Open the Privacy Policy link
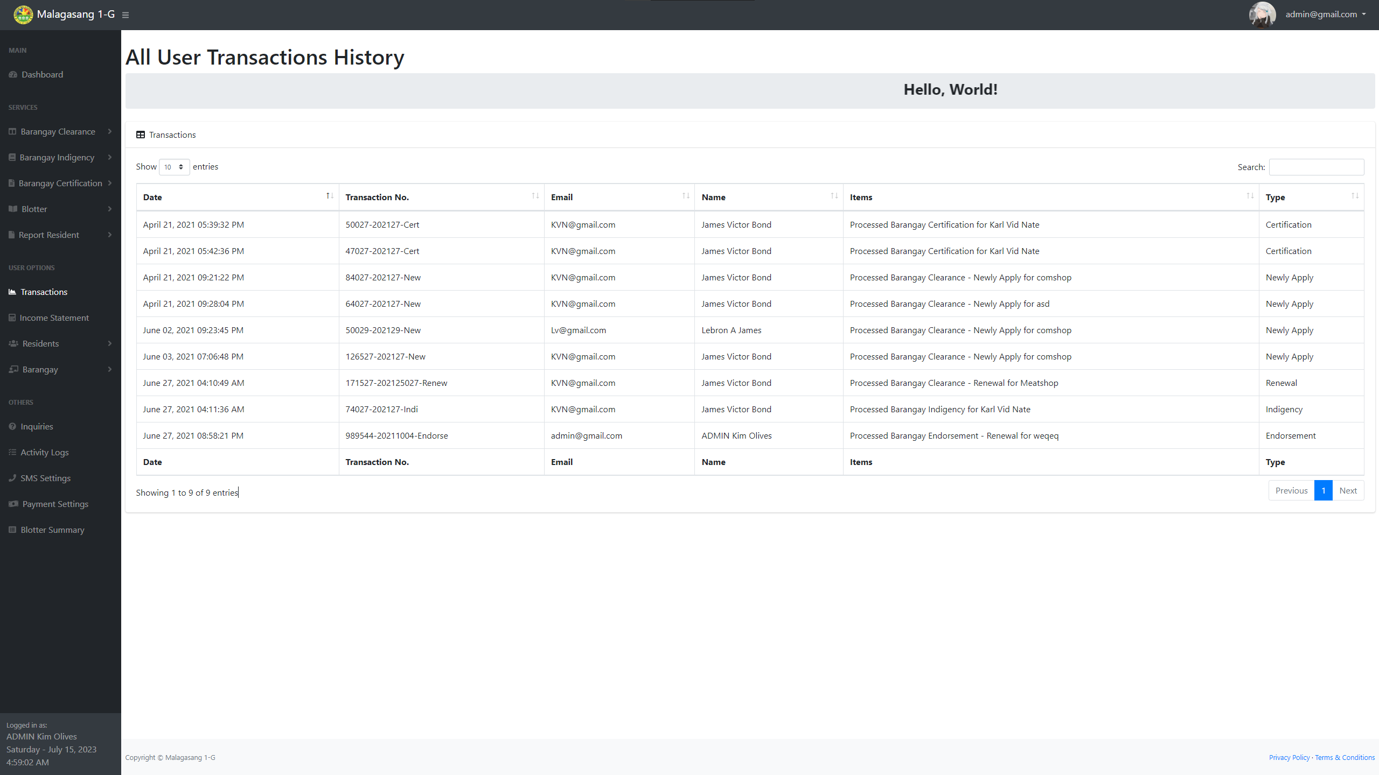The width and height of the screenshot is (1379, 775). click(x=1289, y=757)
